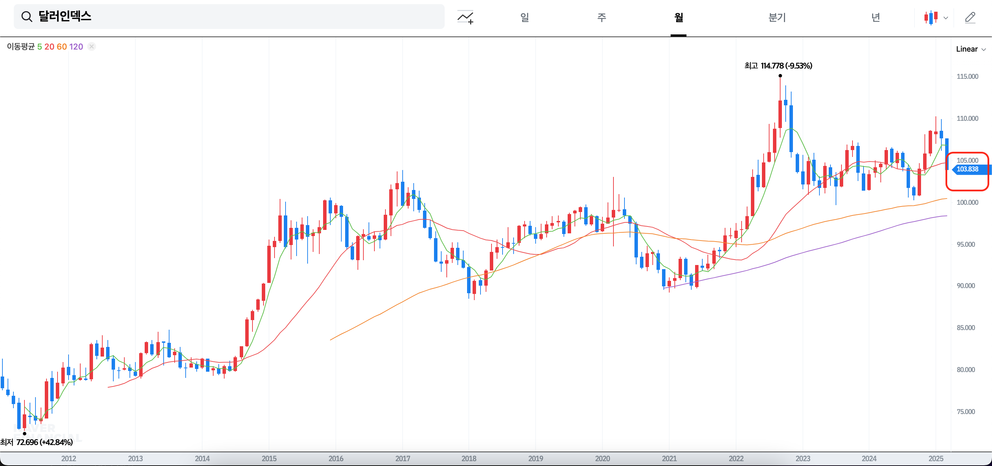Click the 2020 label on time axis
Viewport: 992px width, 466px height.
pos(602,458)
